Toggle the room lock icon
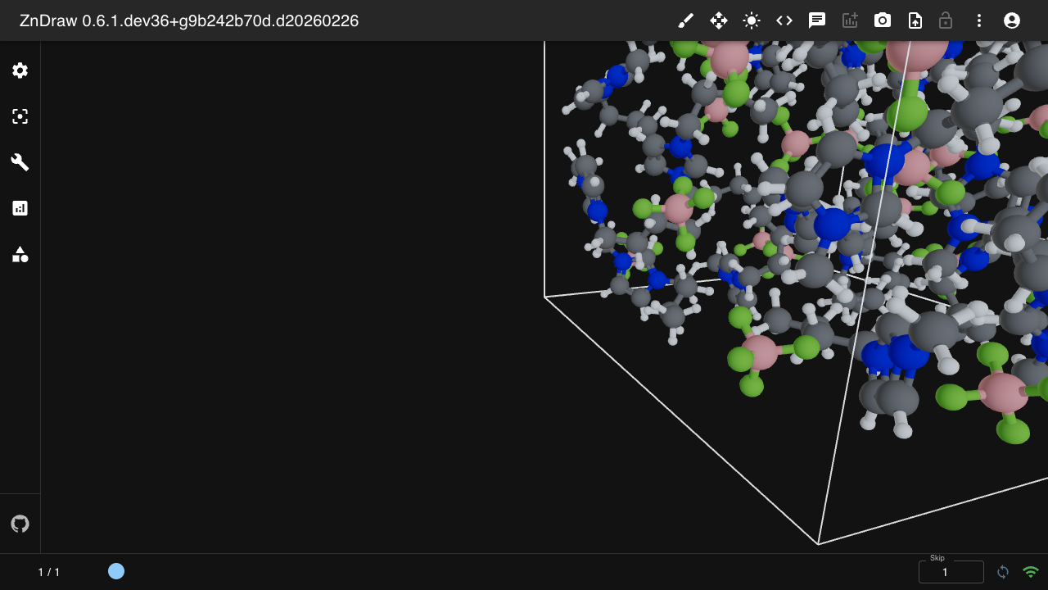The height and width of the screenshot is (590, 1048). point(946,20)
